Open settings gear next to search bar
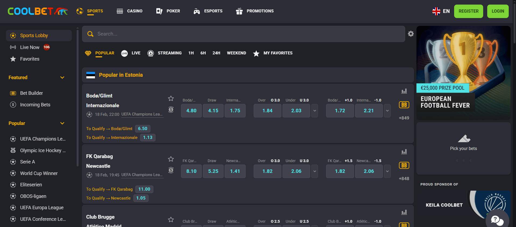516x227 pixels. [x=411, y=34]
